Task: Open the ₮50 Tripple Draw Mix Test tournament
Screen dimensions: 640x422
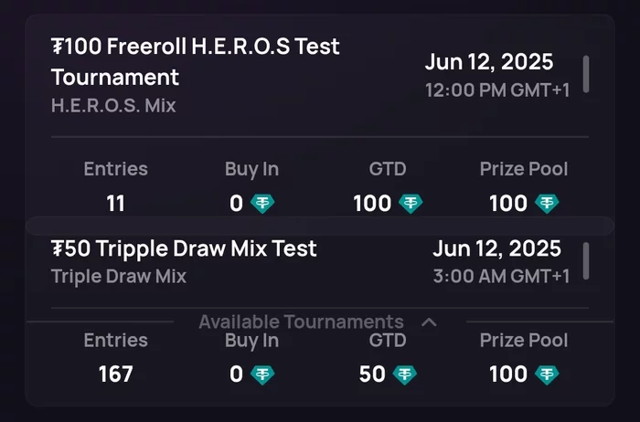Action: [184, 248]
